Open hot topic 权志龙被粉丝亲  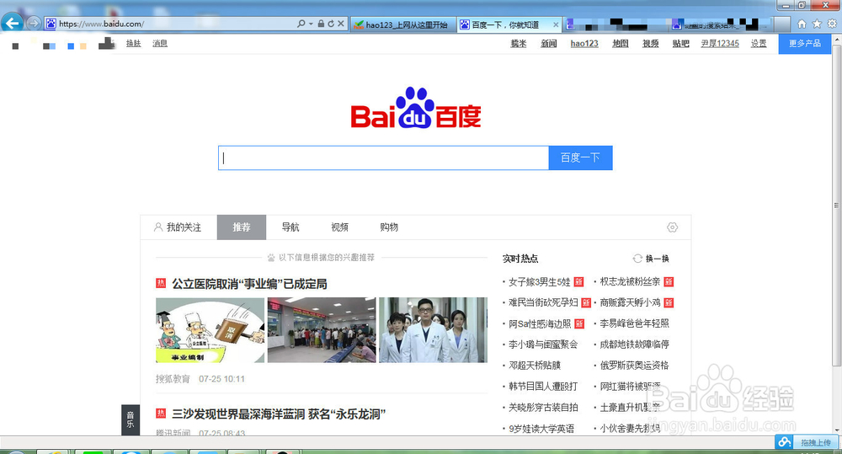pos(630,281)
